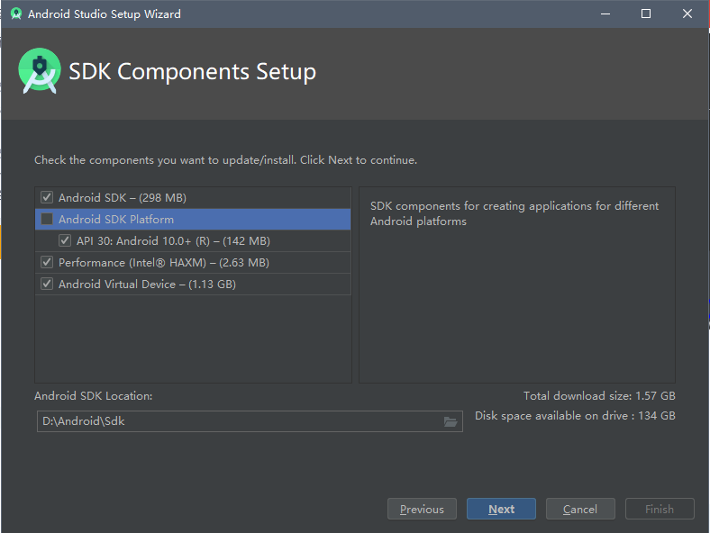Click the Android SDK Location label
This screenshot has height=533, width=710.
coord(94,396)
